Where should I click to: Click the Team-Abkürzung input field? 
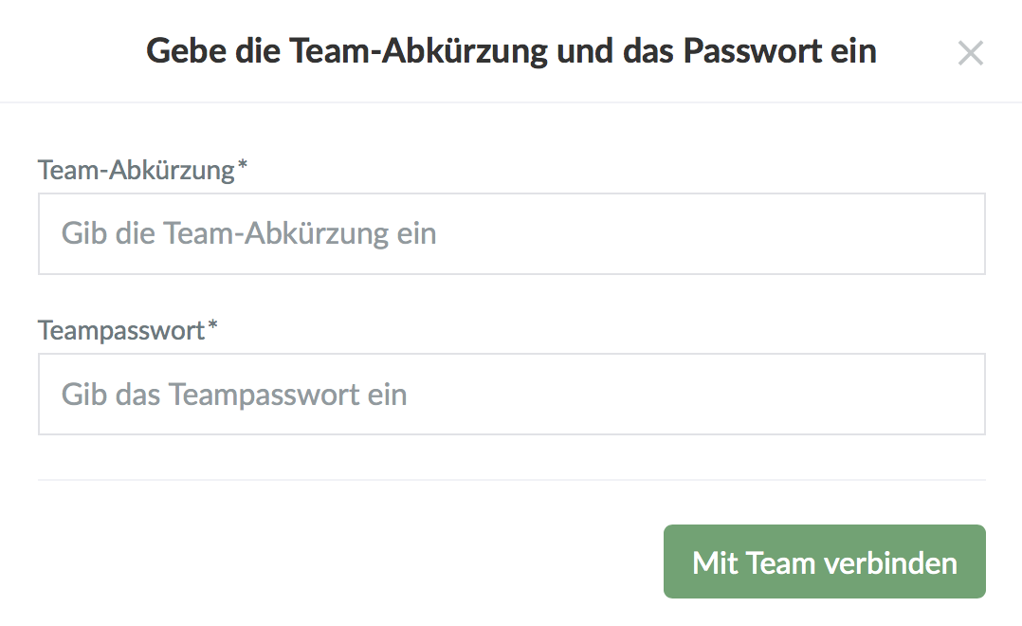tap(512, 234)
